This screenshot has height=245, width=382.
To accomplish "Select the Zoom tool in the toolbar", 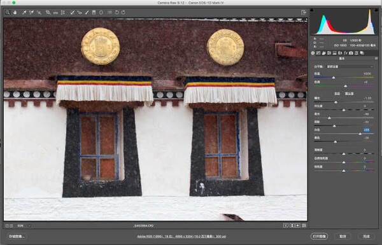I will point(8,13).
